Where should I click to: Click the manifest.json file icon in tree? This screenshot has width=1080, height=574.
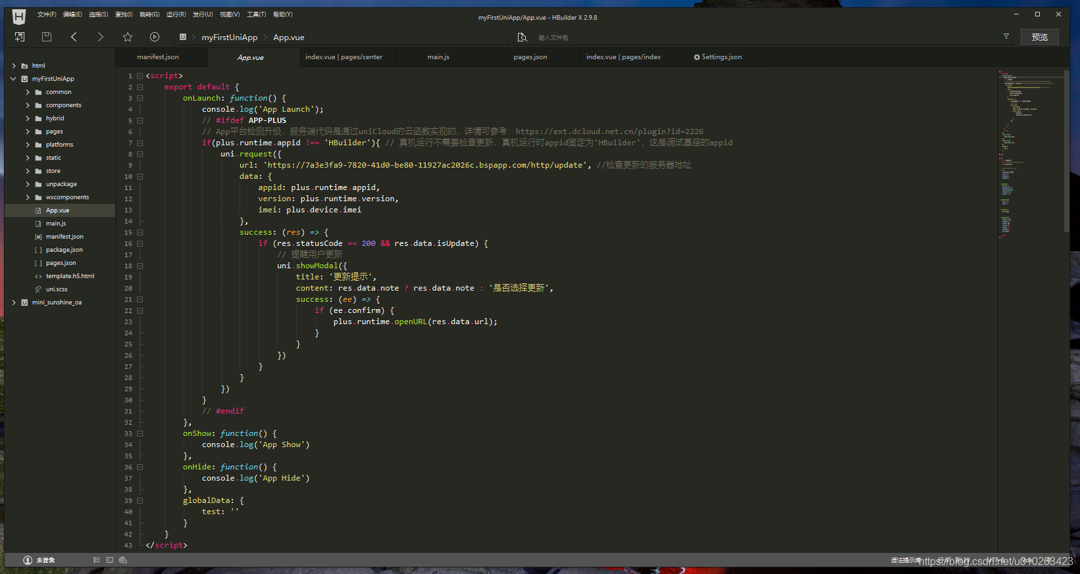[38, 237]
